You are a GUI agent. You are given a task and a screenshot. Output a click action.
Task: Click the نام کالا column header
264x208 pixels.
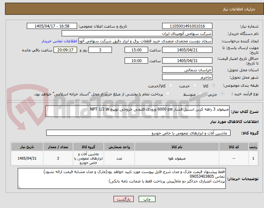coord(177,147)
